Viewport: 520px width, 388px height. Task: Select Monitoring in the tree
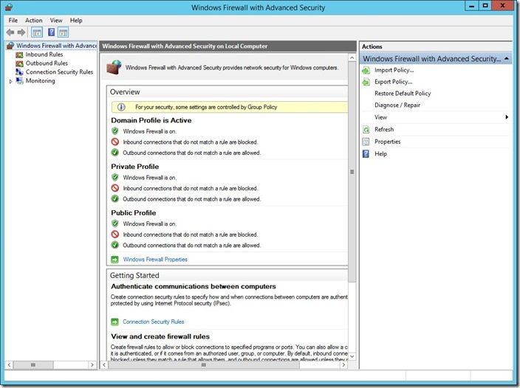coord(41,81)
